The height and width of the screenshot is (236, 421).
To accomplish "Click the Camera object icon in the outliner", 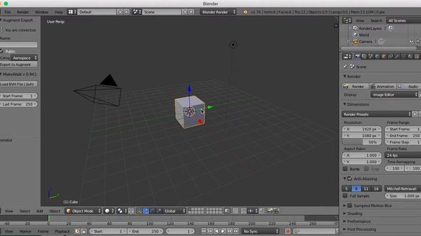I will (355, 41).
